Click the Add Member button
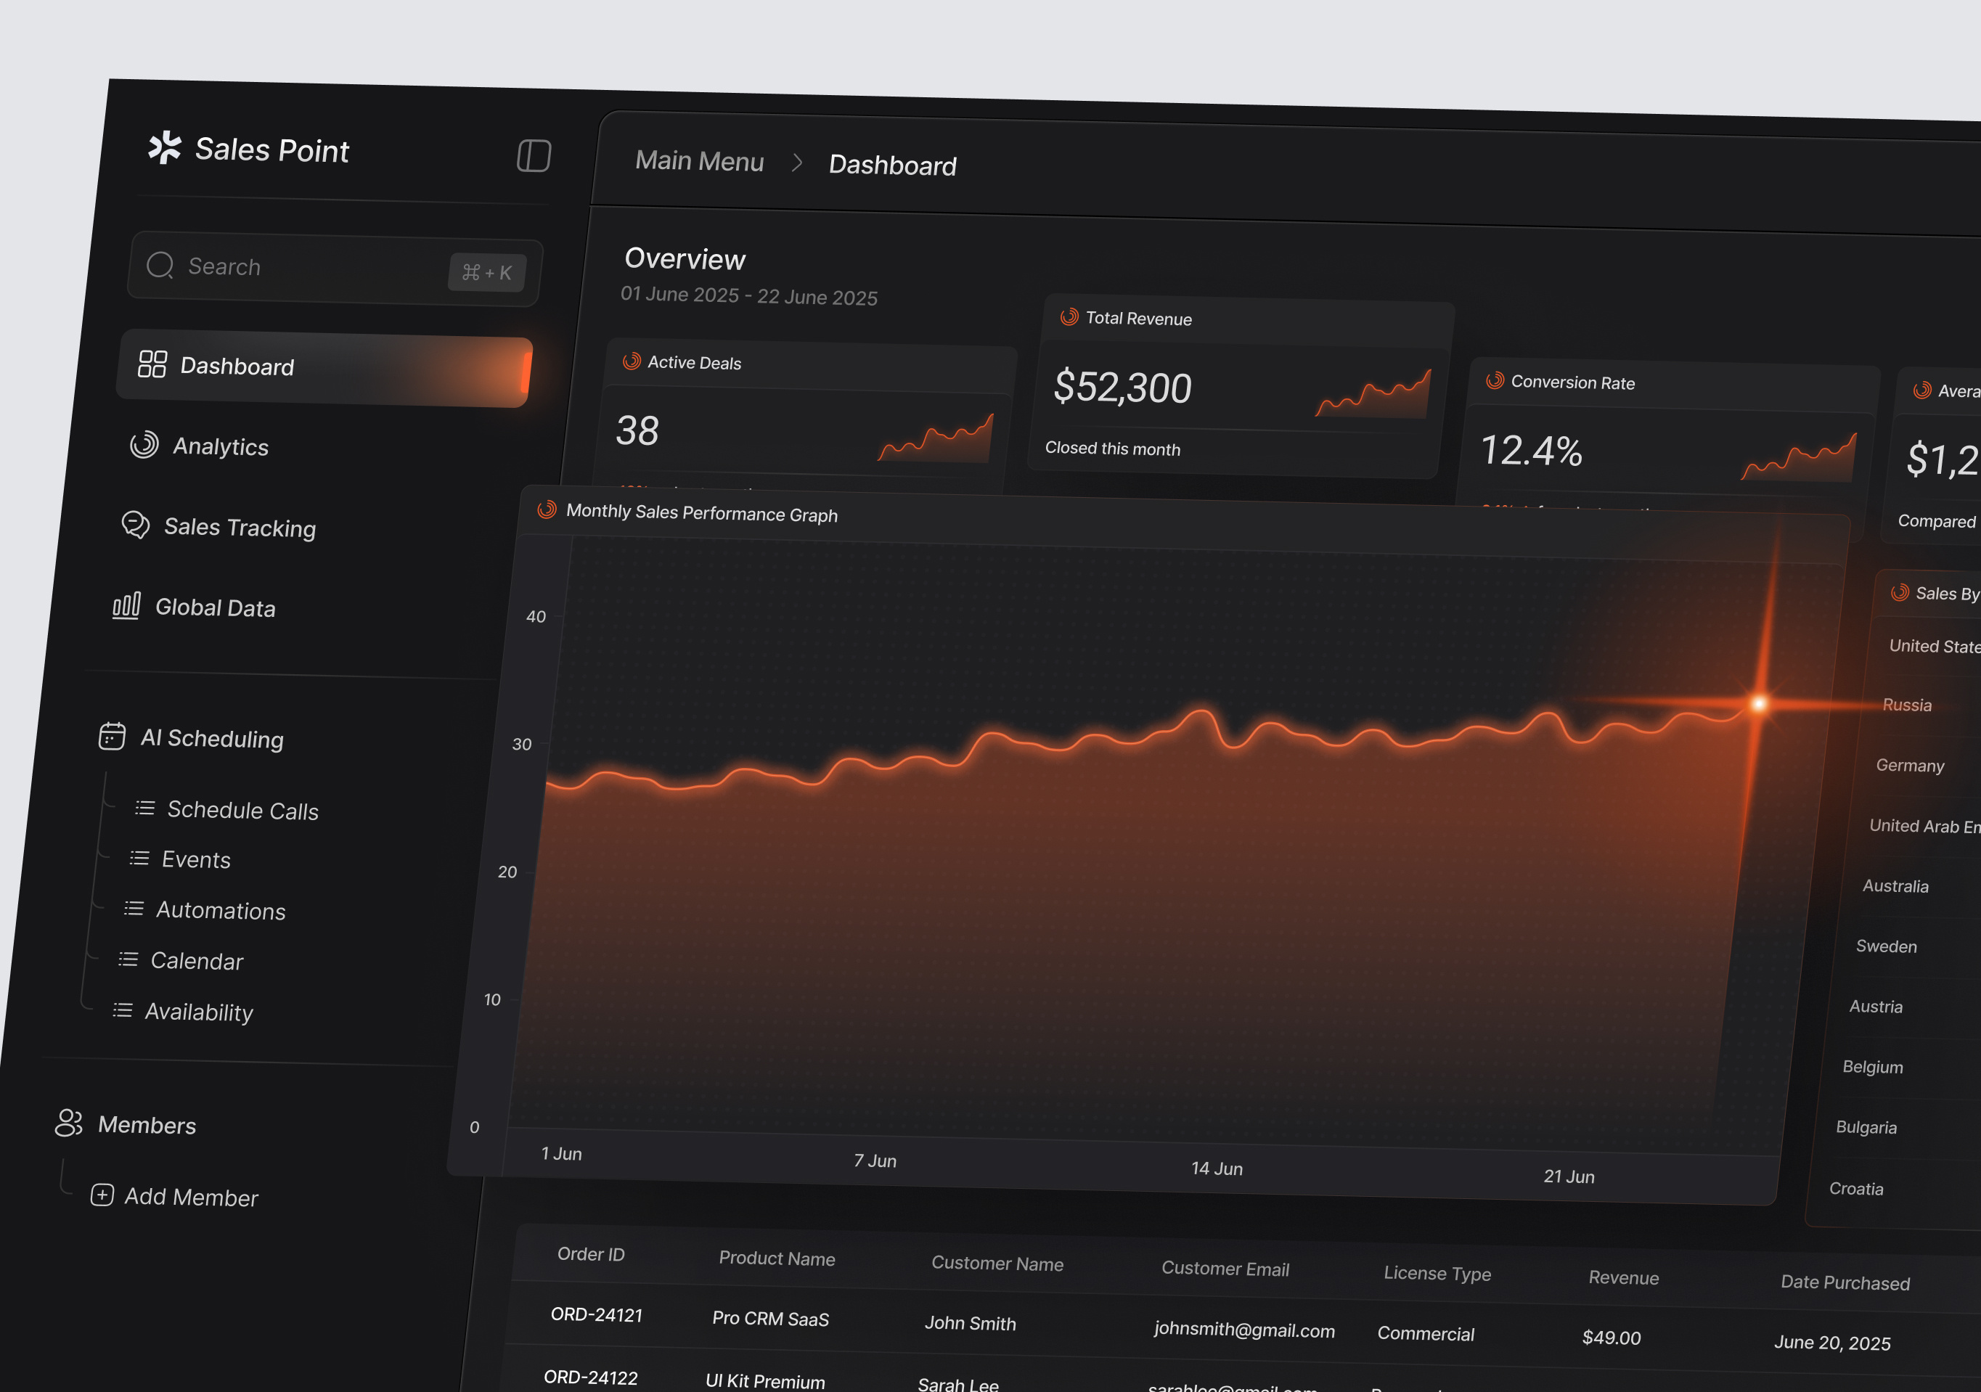Image resolution: width=1981 pixels, height=1392 pixels. click(173, 1196)
